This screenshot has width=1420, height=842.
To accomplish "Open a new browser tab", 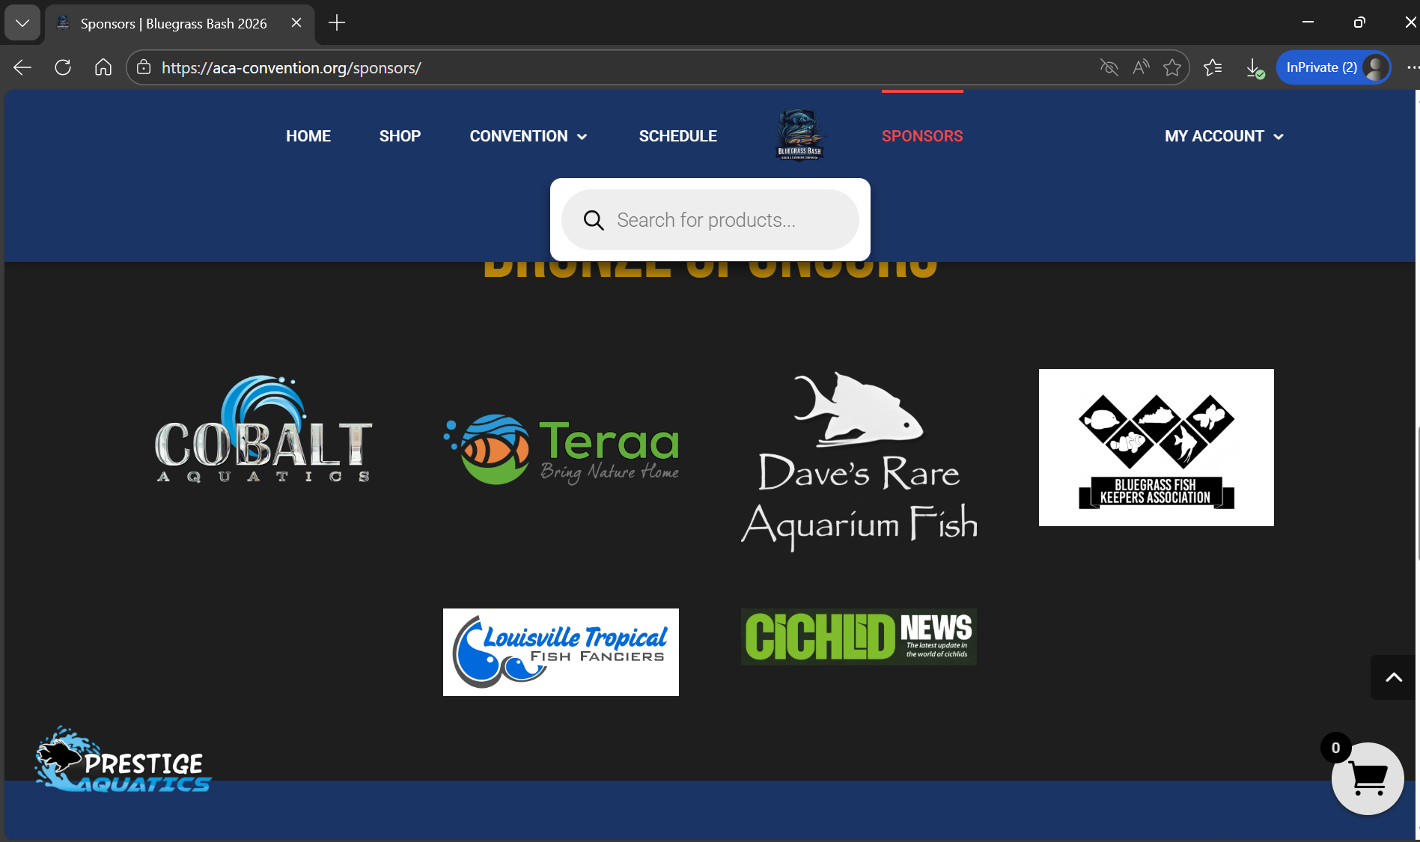I will pos(337,23).
